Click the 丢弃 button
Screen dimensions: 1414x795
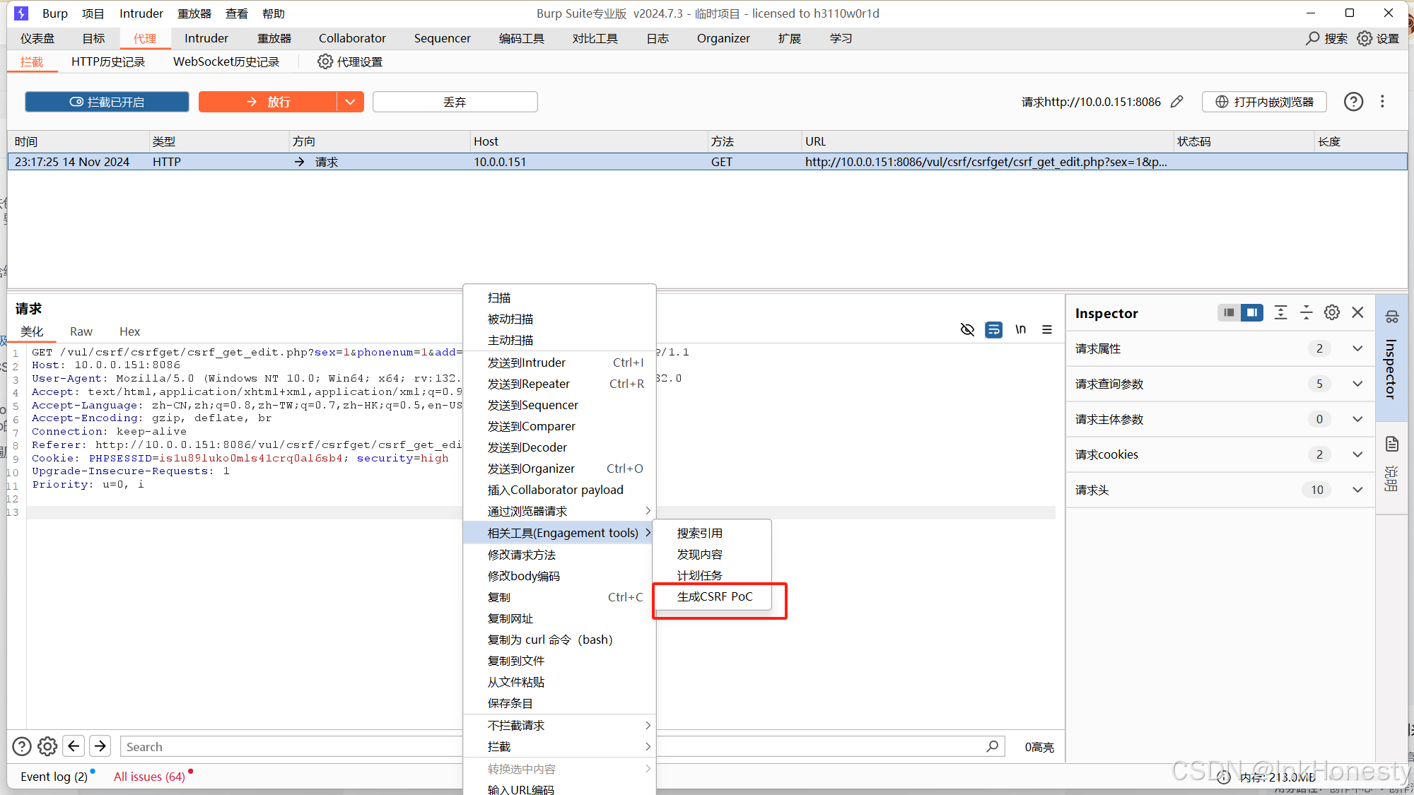455,101
